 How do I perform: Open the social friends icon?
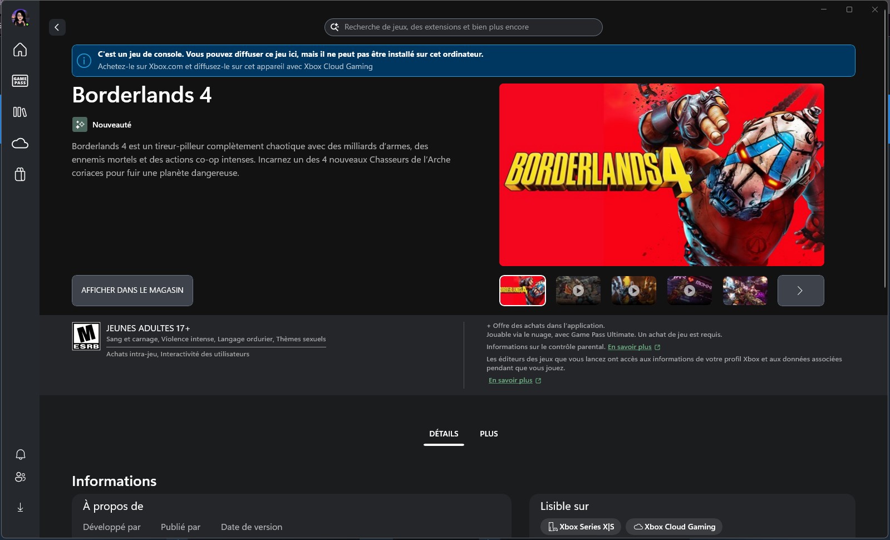[x=21, y=477]
